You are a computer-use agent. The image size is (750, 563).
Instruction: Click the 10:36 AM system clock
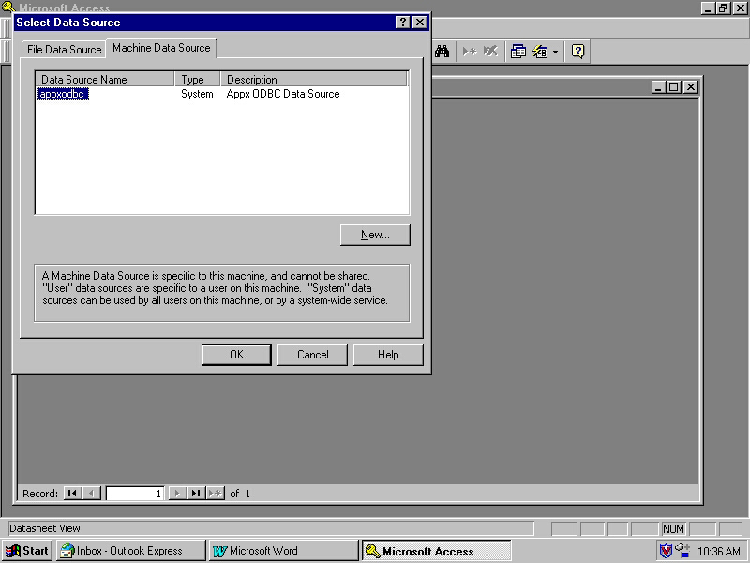[718, 552]
